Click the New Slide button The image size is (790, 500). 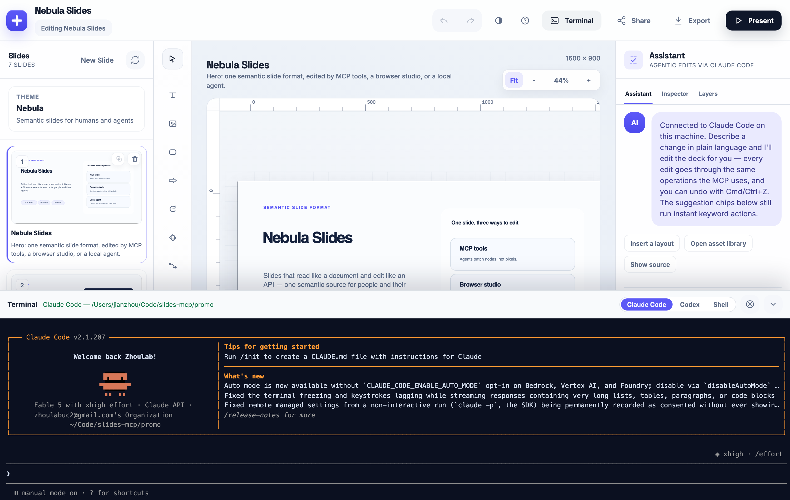click(x=97, y=60)
